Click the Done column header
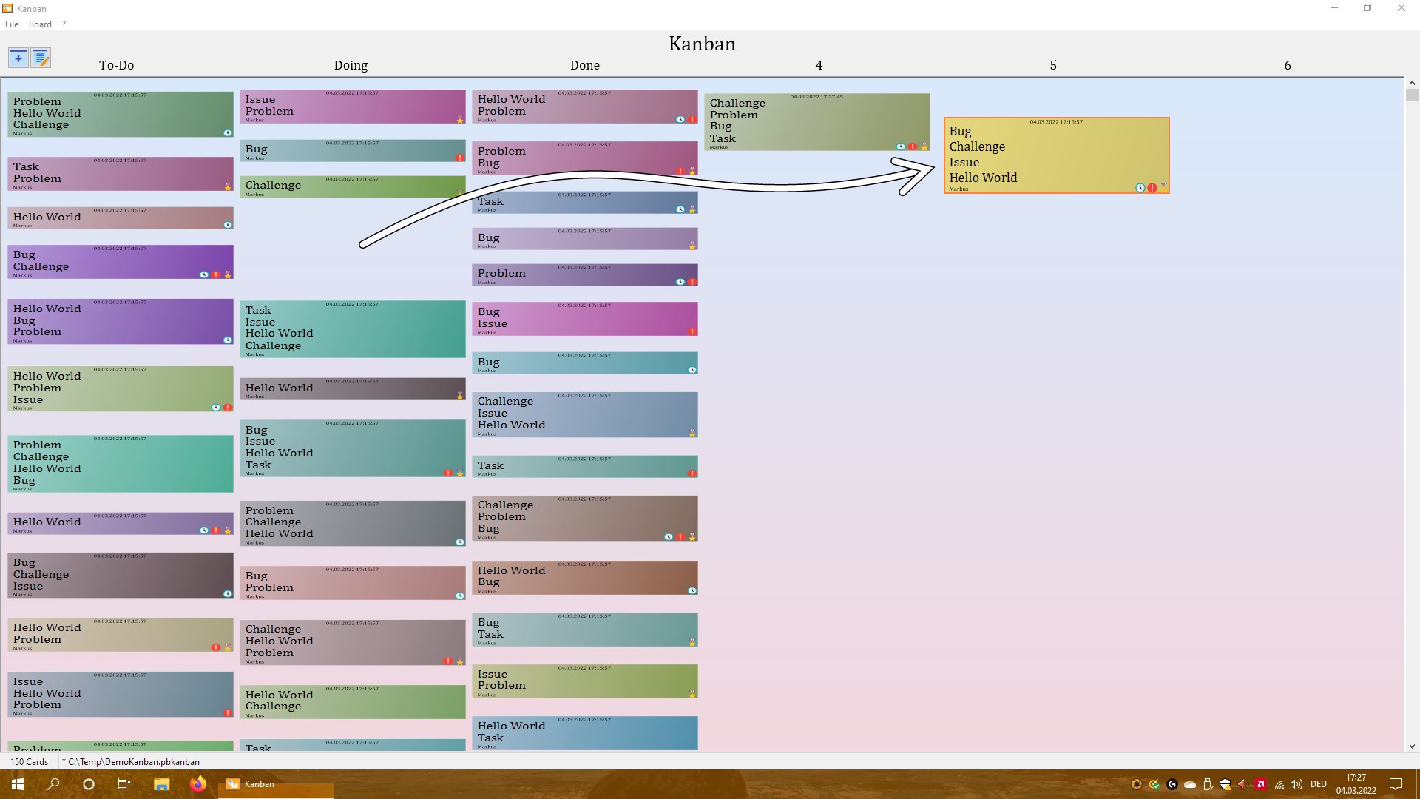 point(585,65)
